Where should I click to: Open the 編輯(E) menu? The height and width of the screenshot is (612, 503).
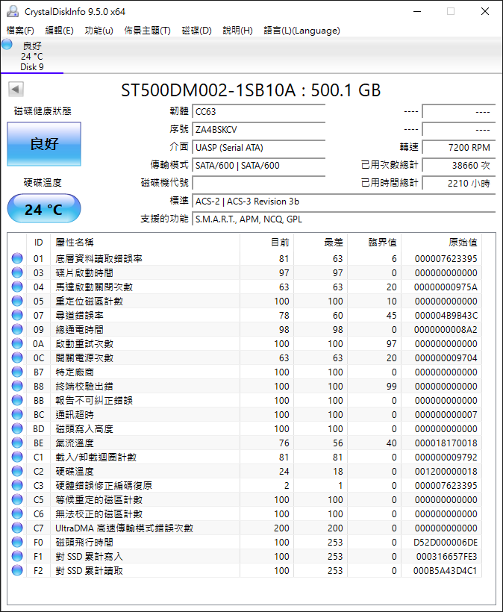[59, 31]
